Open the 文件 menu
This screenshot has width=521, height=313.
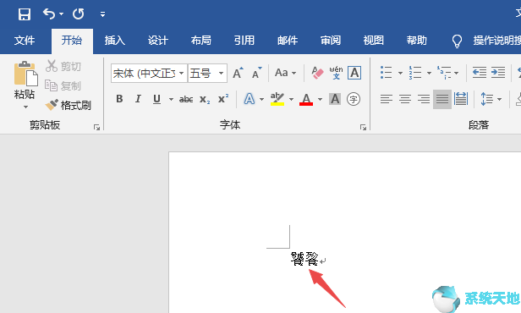tap(25, 41)
